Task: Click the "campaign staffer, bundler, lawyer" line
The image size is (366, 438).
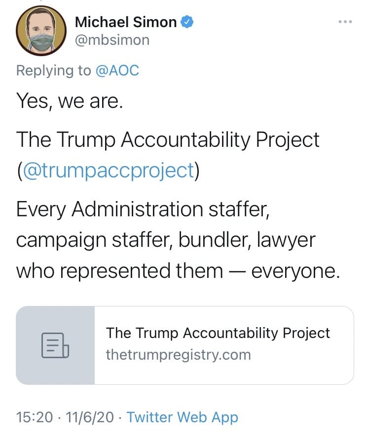Action: [165, 240]
